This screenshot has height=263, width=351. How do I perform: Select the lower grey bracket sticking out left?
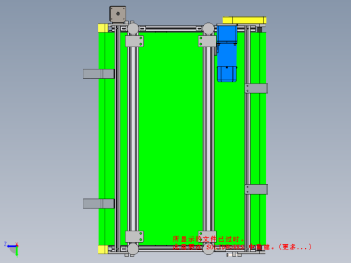pos(99,204)
